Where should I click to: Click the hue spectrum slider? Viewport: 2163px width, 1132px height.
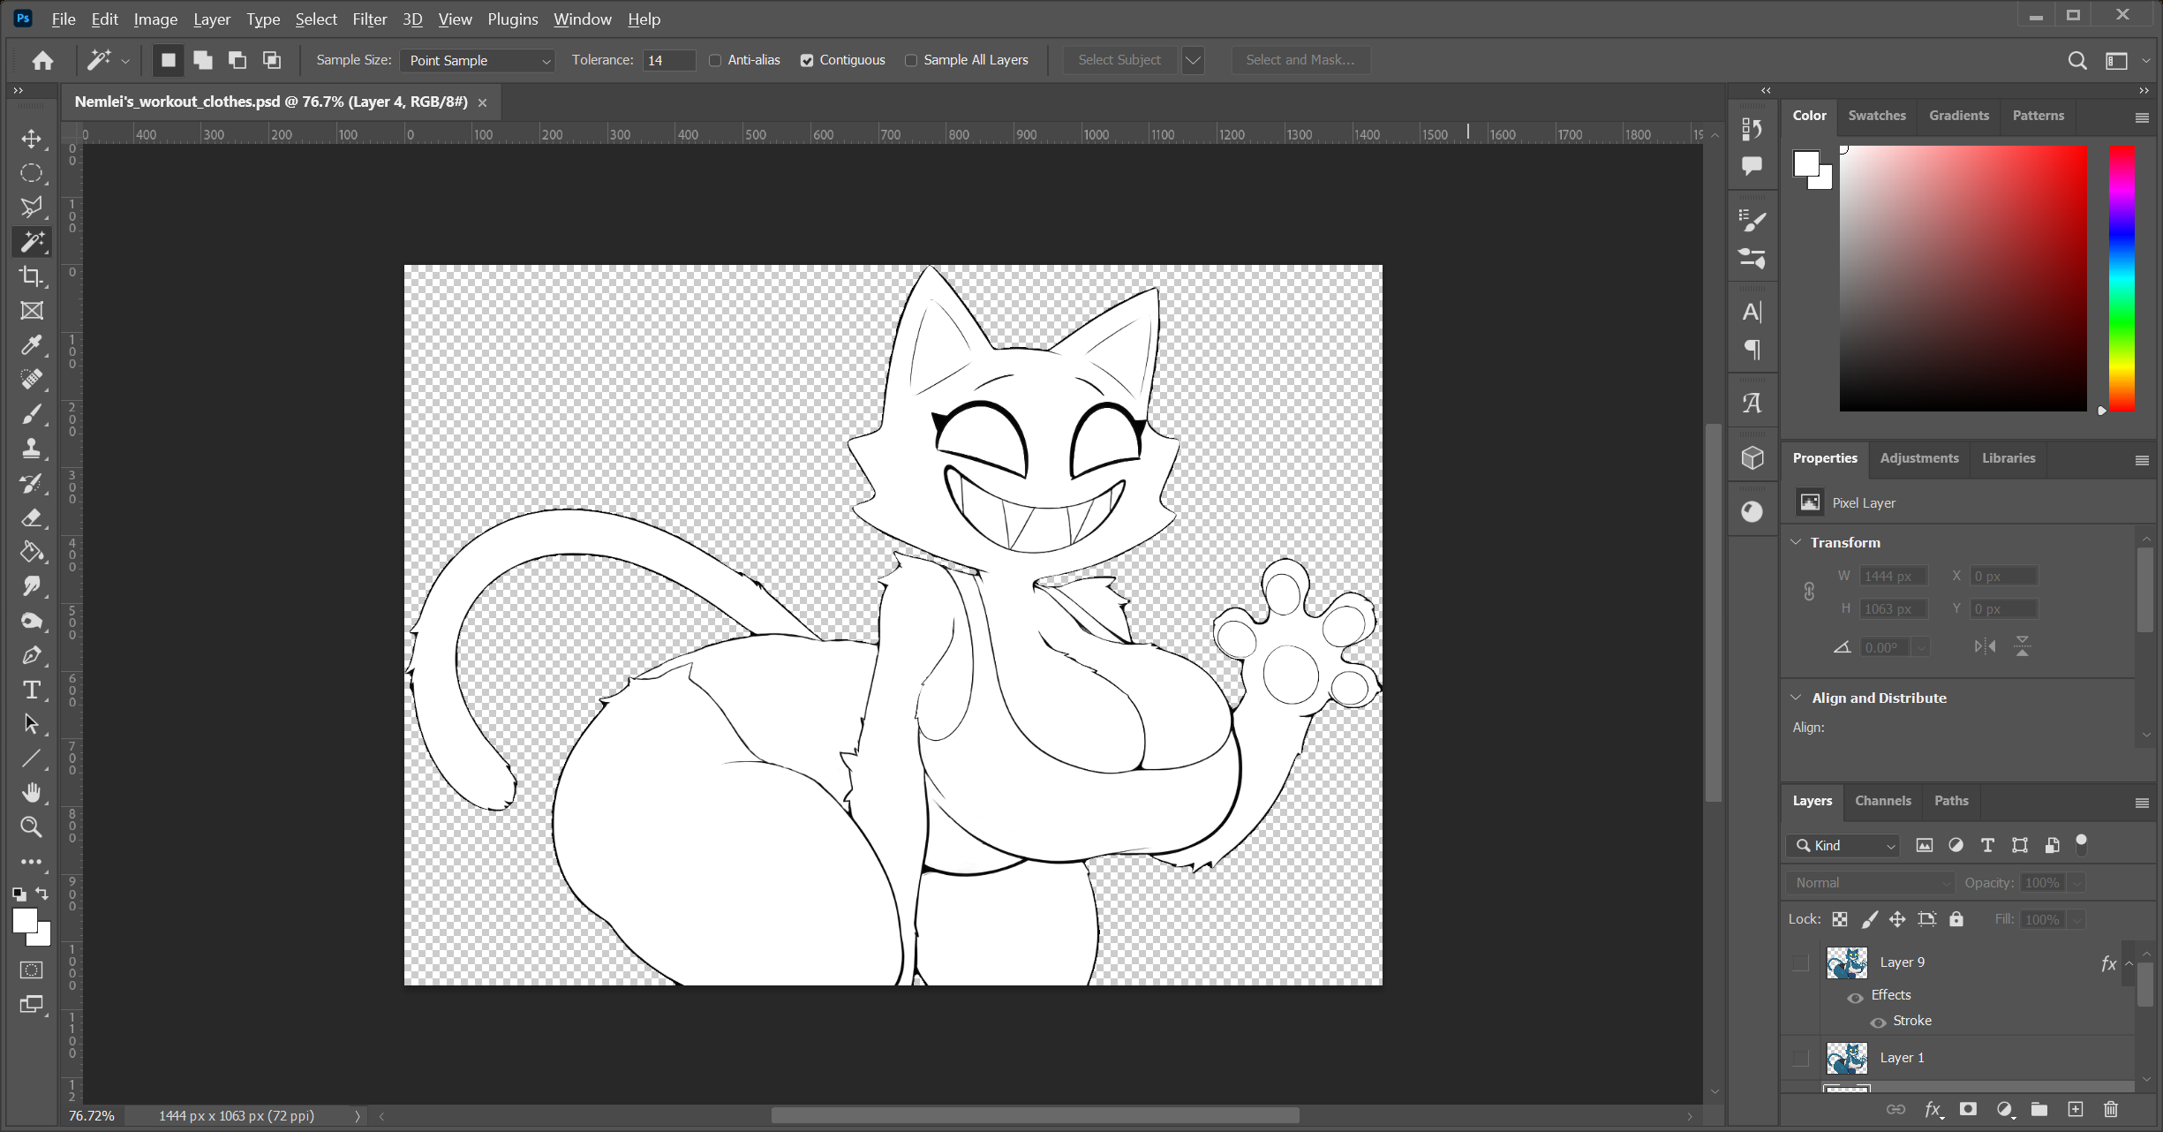click(2122, 279)
